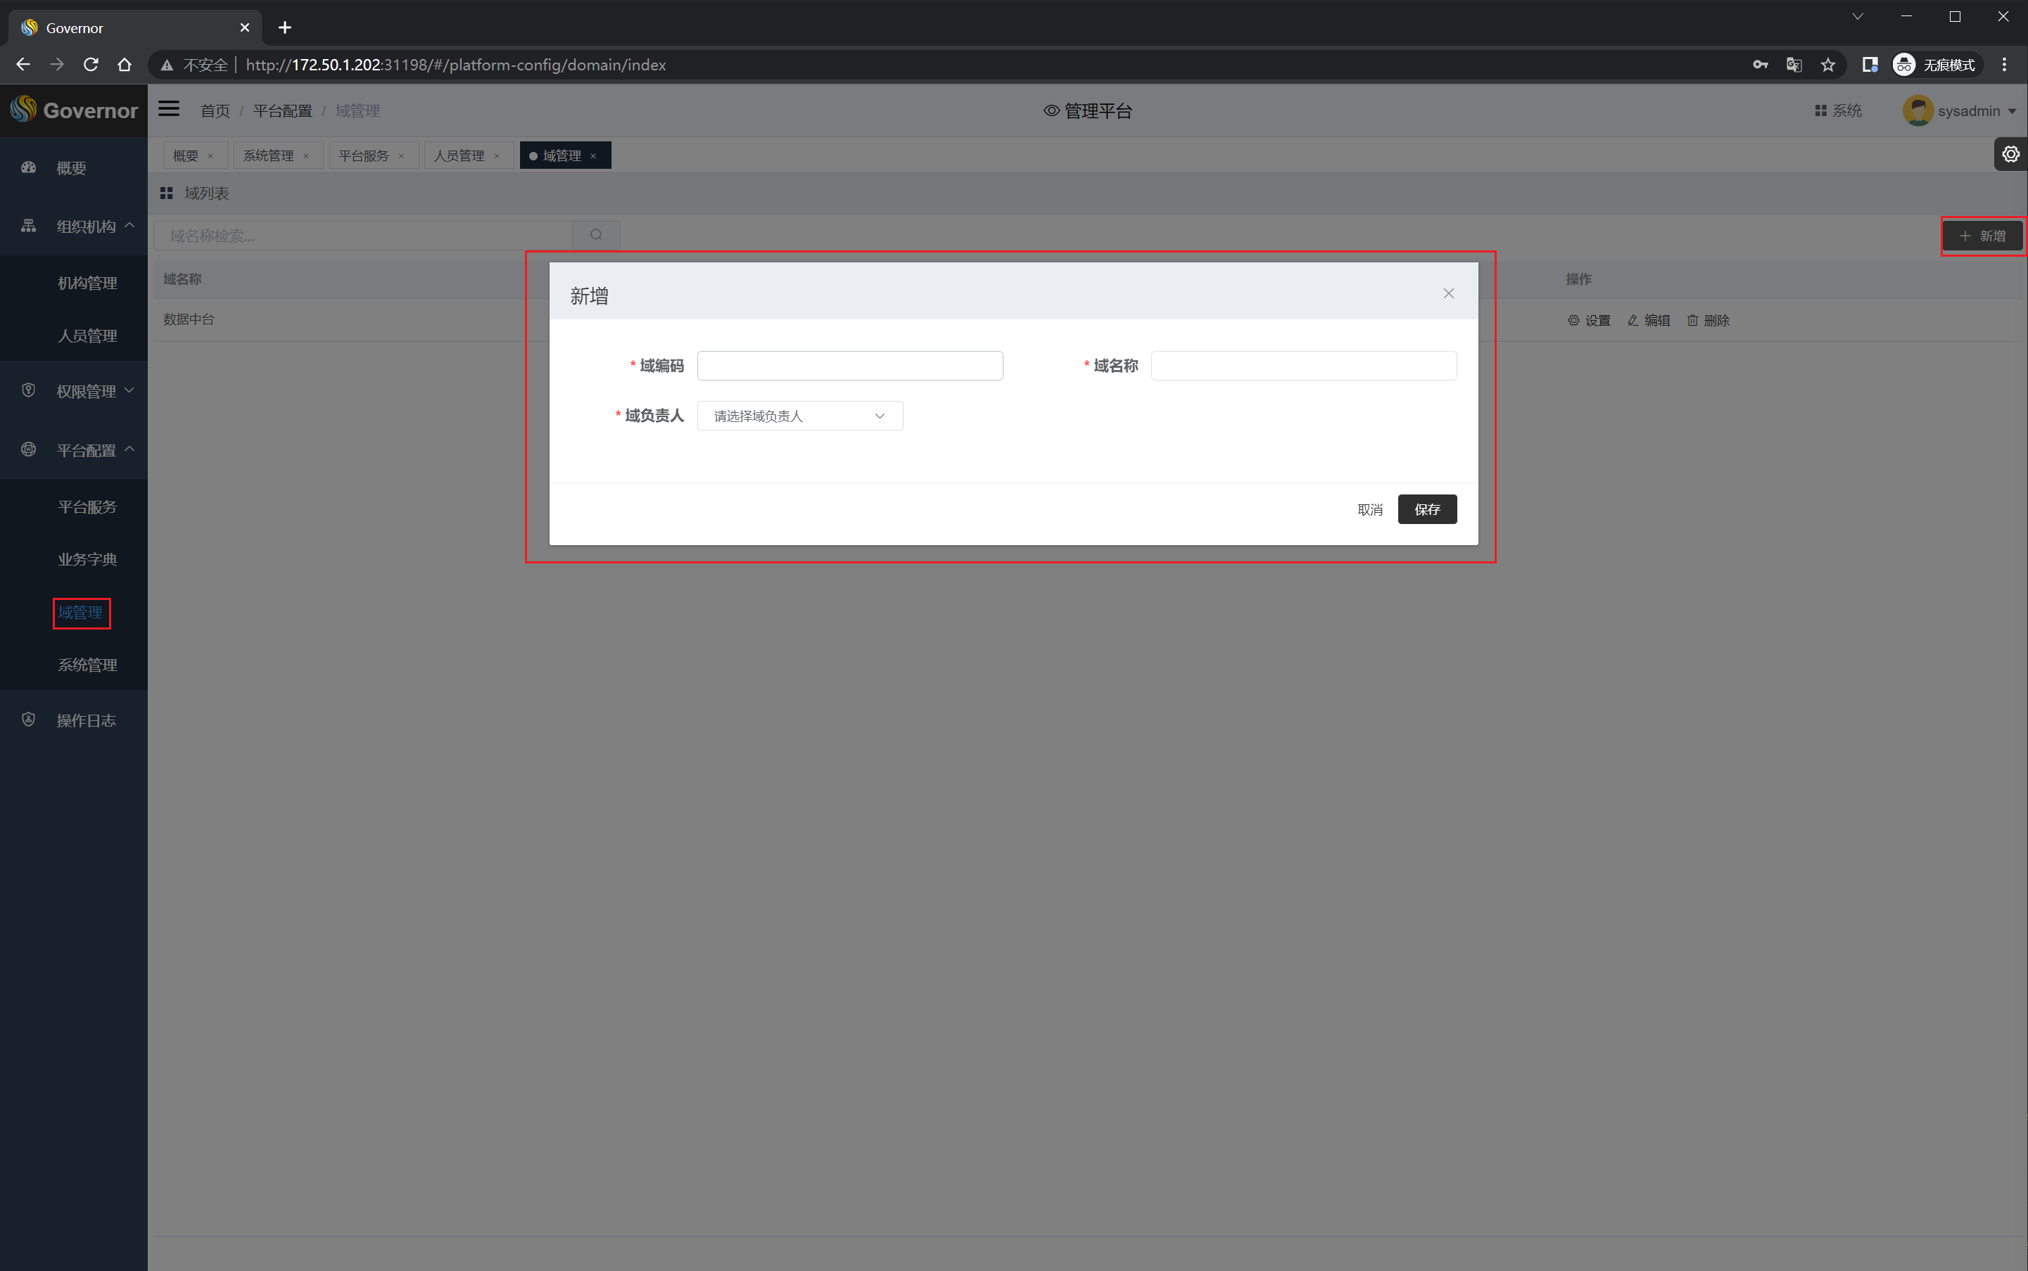This screenshot has height=1271, width=2028.
Task: Open the 系统 grid menu
Action: click(x=1838, y=111)
